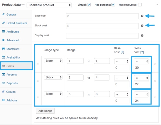Open the Persons tab
The width and height of the screenshot is (161, 125).
[x=11, y=75]
